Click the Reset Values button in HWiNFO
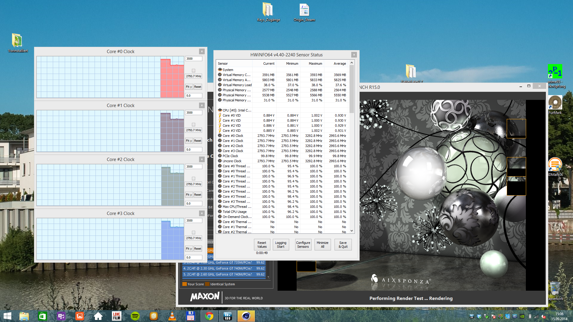The image size is (573, 322). (x=262, y=244)
